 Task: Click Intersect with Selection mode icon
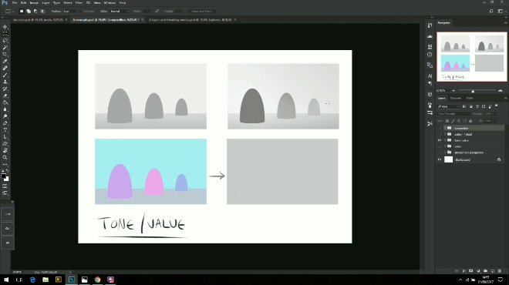(x=42, y=11)
